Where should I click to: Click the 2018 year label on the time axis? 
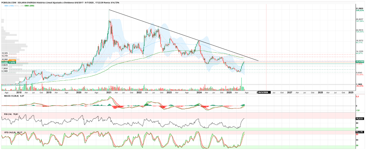[x=19, y=92]
